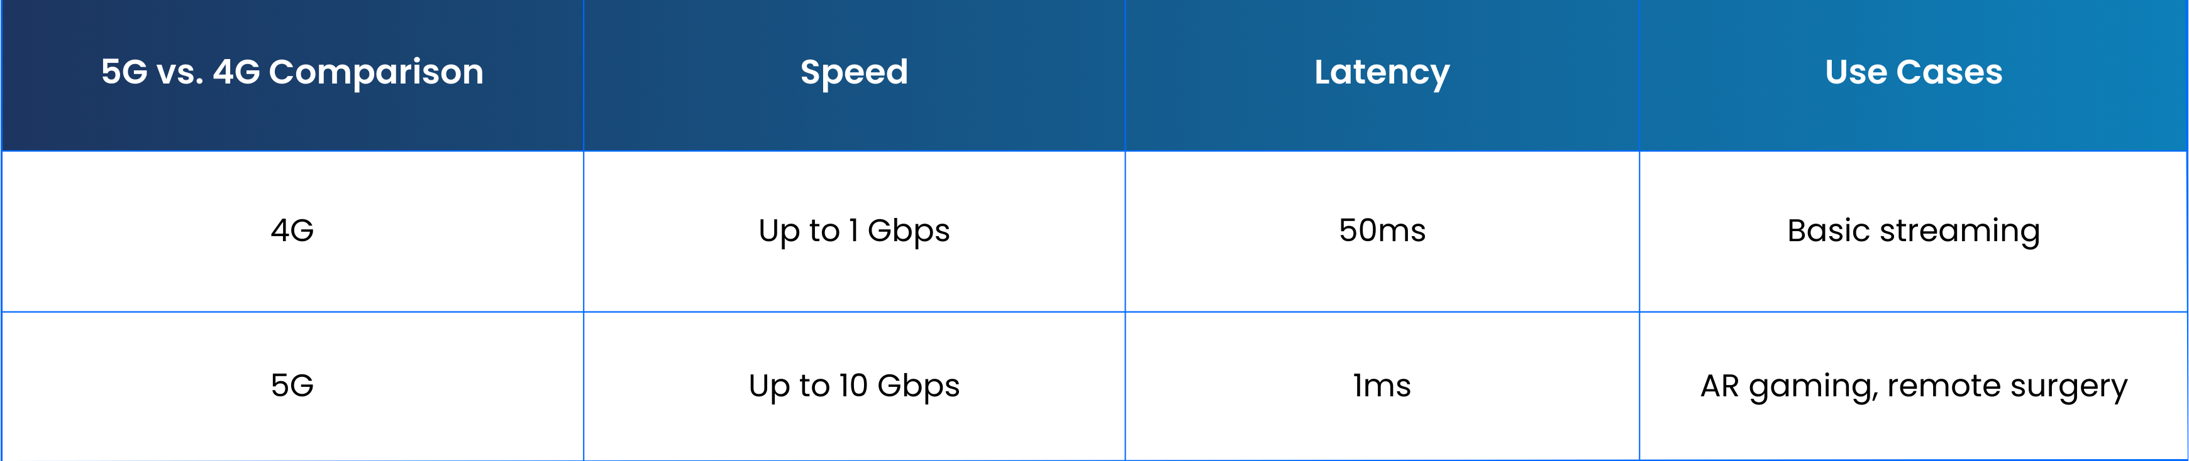2189x461 pixels.
Task: Click the word Gbps in 4G row
Action: [x=909, y=232]
